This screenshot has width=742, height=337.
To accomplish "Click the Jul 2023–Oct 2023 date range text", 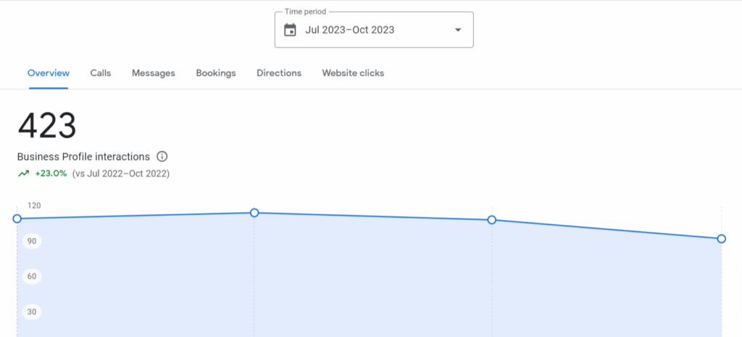I will [350, 30].
